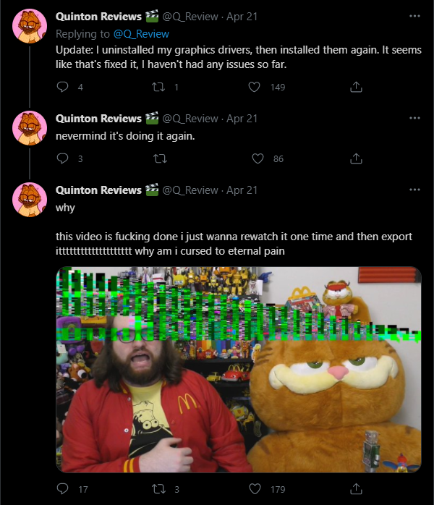Reply to the graphics drivers update tweet
Viewport: 434px width, 505px height.
click(62, 87)
